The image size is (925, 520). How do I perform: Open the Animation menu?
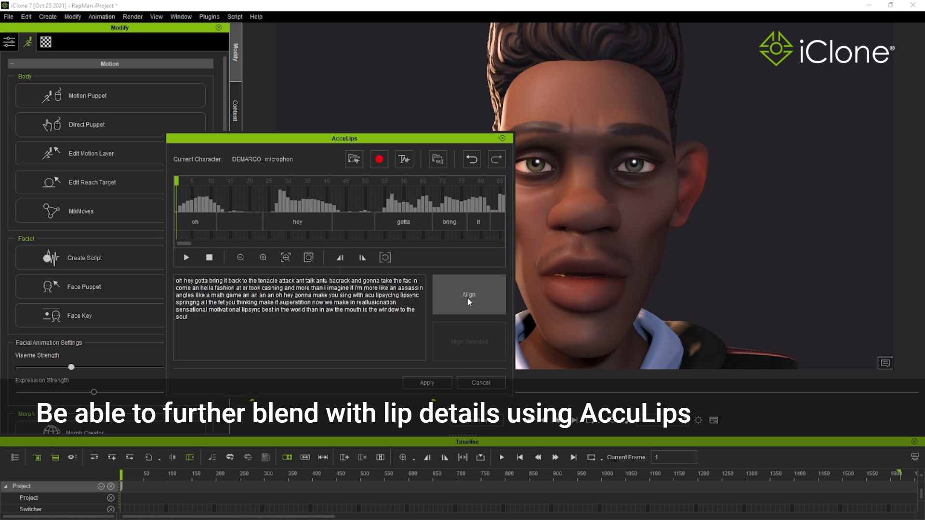pos(102,16)
